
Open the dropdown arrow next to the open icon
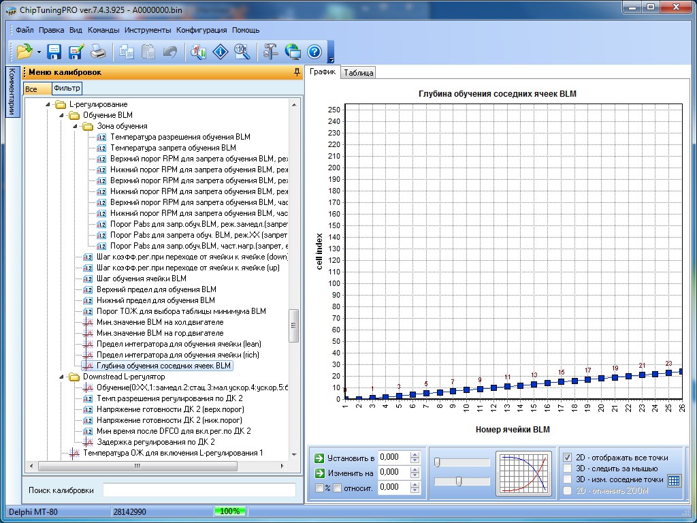(39, 52)
